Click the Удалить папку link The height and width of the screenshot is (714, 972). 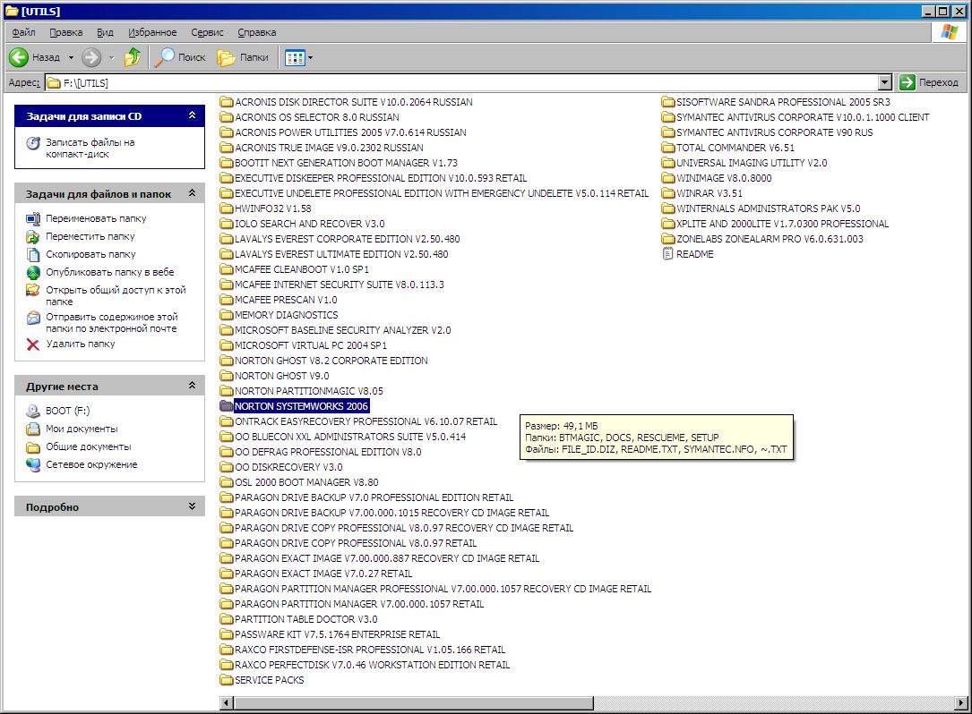[81, 344]
